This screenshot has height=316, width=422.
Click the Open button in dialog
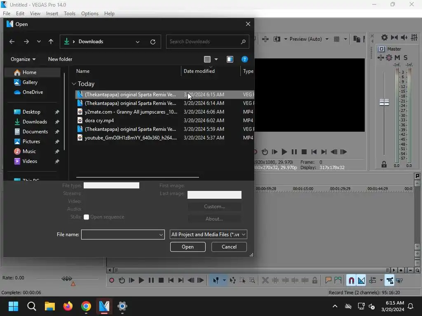(x=188, y=247)
